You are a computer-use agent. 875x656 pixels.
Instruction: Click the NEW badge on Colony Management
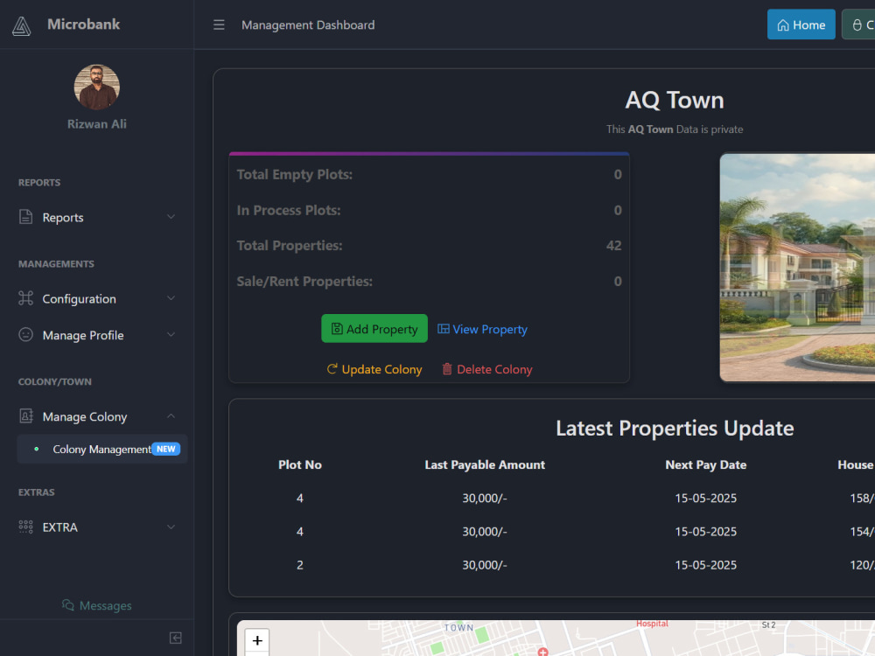[x=165, y=449]
